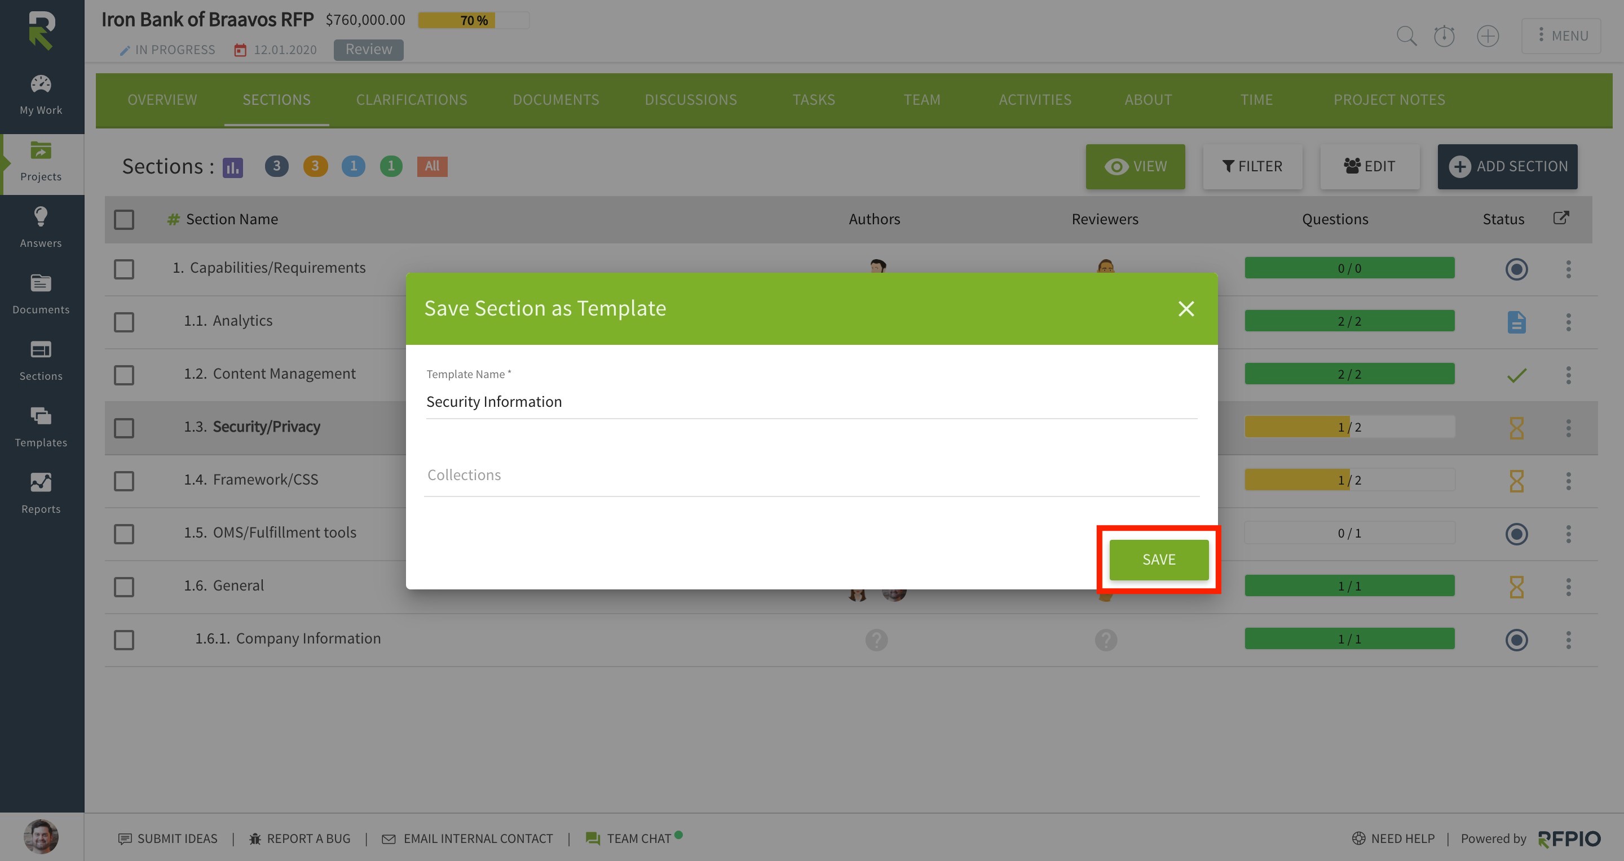Switch to the TASKS tab
The image size is (1624, 861).
[813, 100]
